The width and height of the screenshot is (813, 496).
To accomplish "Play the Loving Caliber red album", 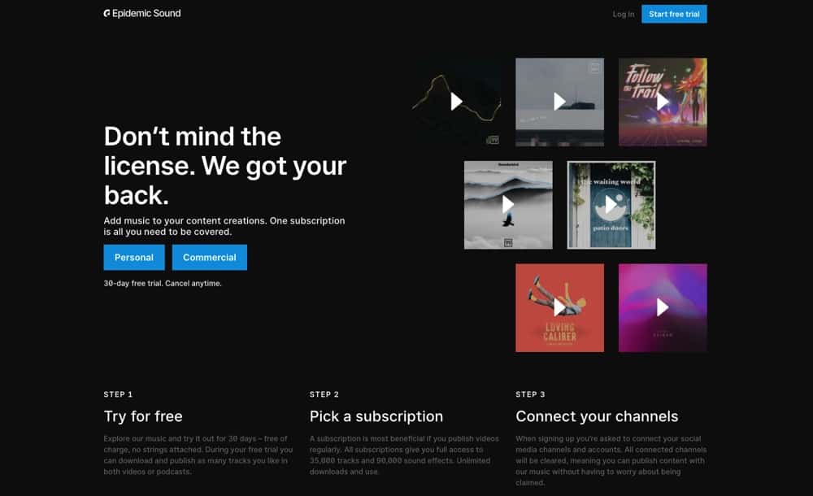I will (559, 307).
